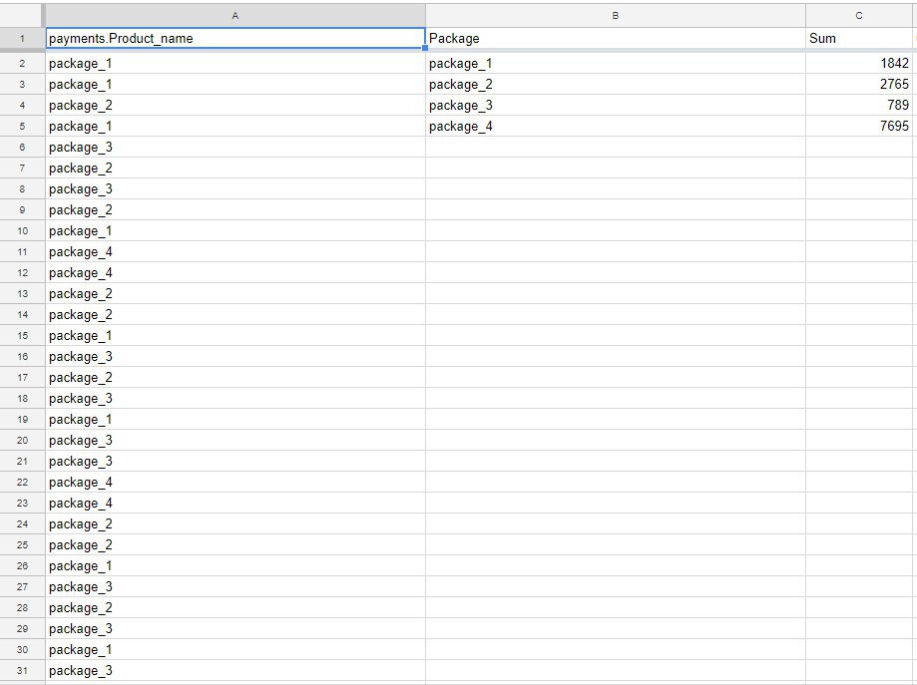Select column C header

(858, 16)
